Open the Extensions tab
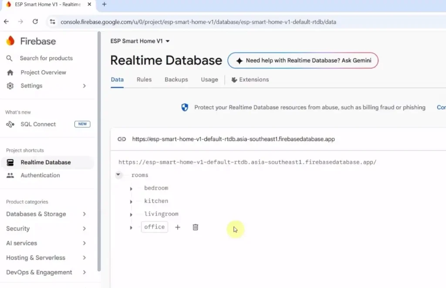 tap(250, 80)
